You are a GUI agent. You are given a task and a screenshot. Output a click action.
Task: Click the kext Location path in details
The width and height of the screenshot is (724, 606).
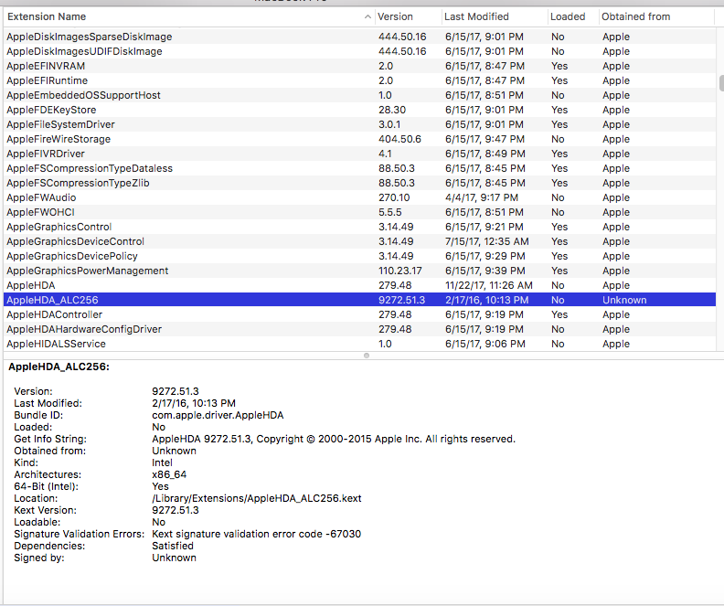point(257,498)
